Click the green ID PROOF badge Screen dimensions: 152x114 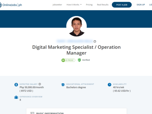click(68, 60)
